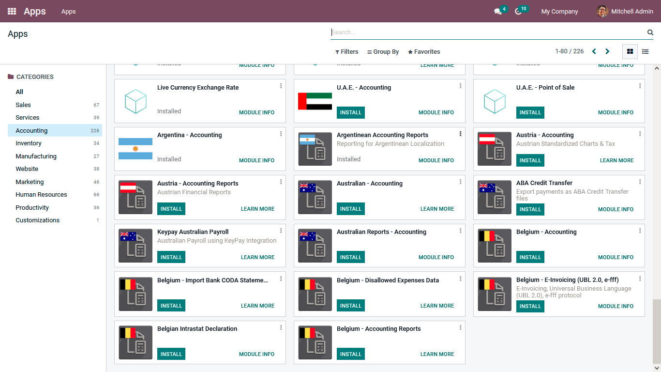Install Keypay Australian Payroll
Viewport: 661px width, 372px height.
(171, 257)
